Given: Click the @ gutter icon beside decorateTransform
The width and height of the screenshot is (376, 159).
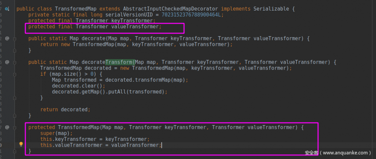Looking at the screenshot, I should coord(7,62).
